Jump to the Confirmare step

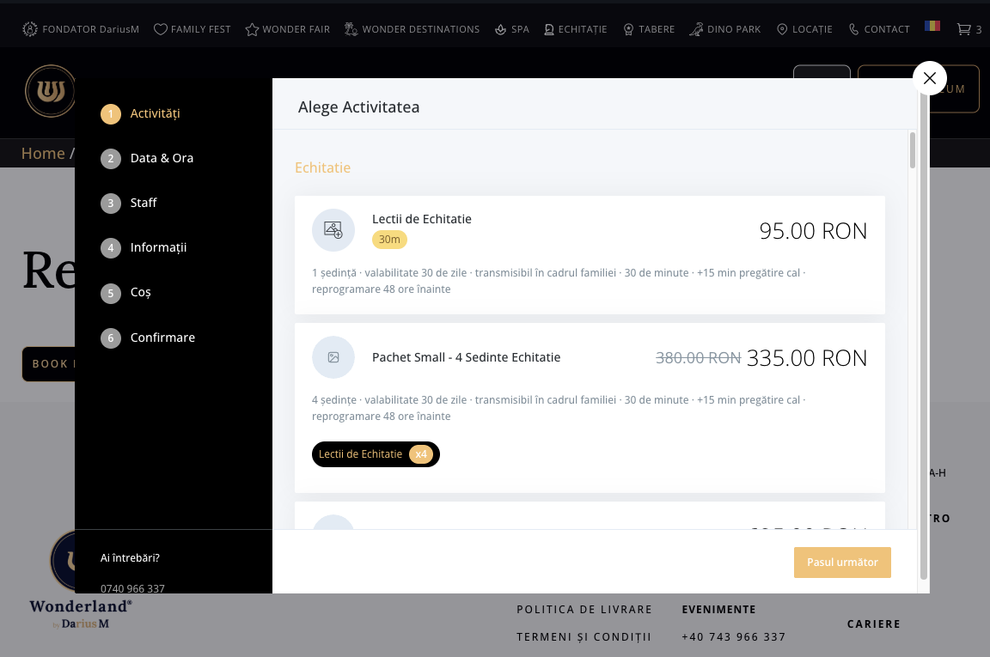[x=162, y=338]
